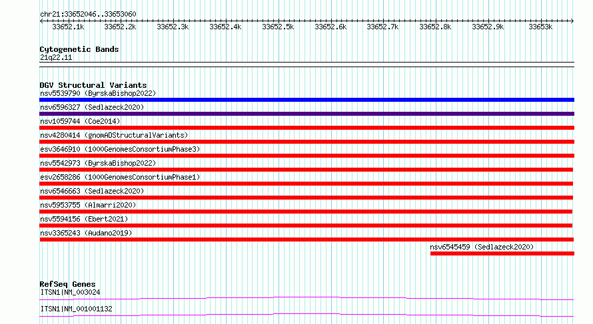The height and width of the screenshot is (324, 593).
Task: Click ruler position 33652.8k
Action: (x=435, y=27)
